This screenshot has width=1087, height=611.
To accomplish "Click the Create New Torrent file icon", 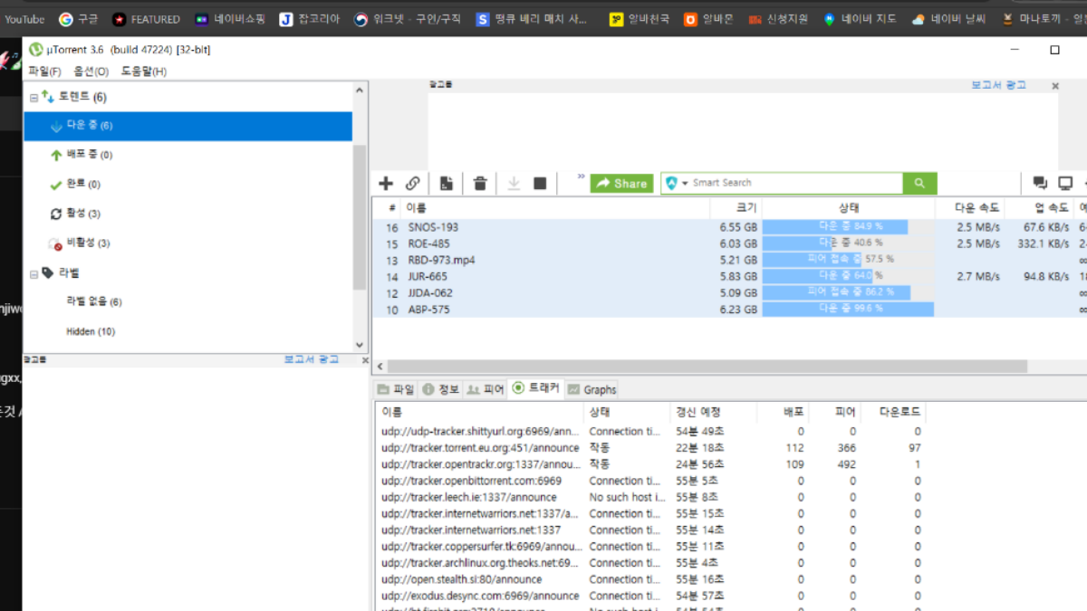I will 447,184.
